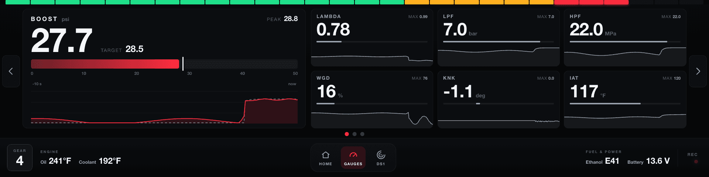Open the KNK knock gauge card
The image size is (709, 177).
(x=499, y=100)
